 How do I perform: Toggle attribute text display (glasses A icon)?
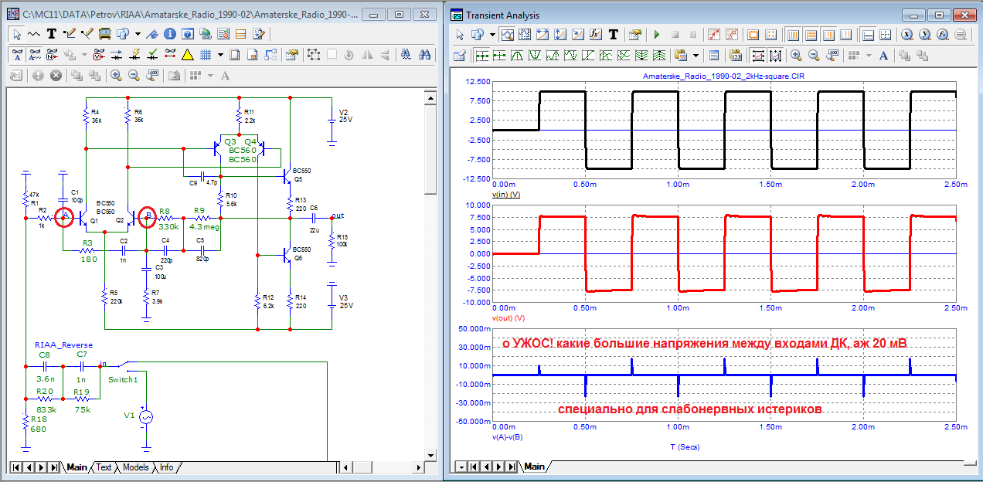pyautogui.click(x=18, y=55)
